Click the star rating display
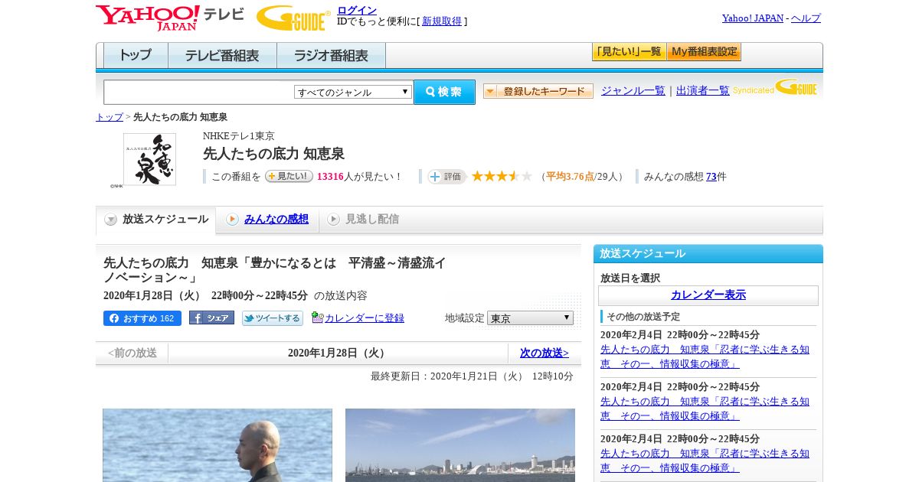919x482 pixels. (502, 177)
